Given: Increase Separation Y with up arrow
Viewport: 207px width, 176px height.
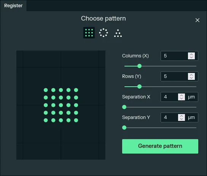Looking at the screenshot, I should pos(182,116).
